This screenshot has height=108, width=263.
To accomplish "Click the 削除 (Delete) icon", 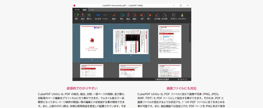I will 134,15.
